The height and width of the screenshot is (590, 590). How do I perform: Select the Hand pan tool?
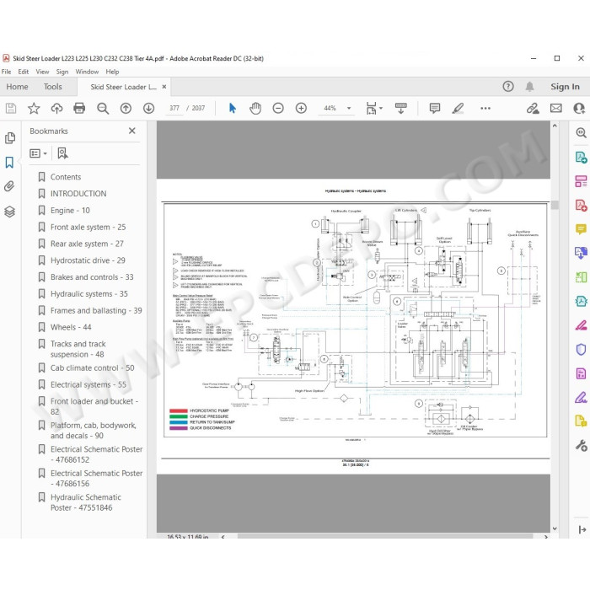[255, 109]
